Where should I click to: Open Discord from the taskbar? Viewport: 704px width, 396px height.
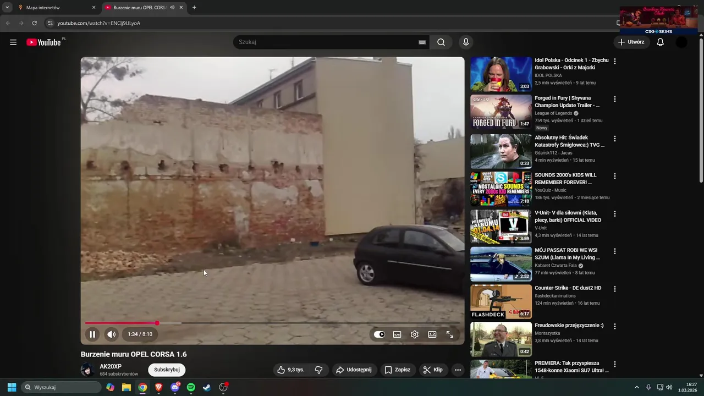point(175,387)
